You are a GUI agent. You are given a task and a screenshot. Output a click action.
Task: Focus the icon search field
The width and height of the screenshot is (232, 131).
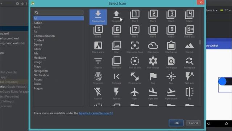(59, 12)
